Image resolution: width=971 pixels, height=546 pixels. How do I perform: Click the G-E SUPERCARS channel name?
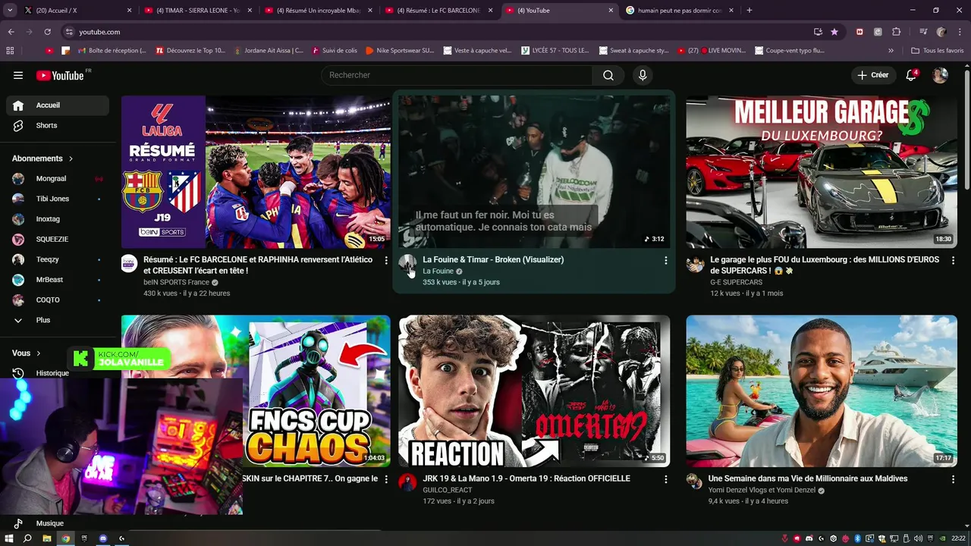pos(736,282)
